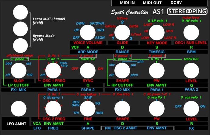Viewport: 210px width, 135px height.
Task: Click the HP Cutoff Shape knob
Action: click(122, 71)
